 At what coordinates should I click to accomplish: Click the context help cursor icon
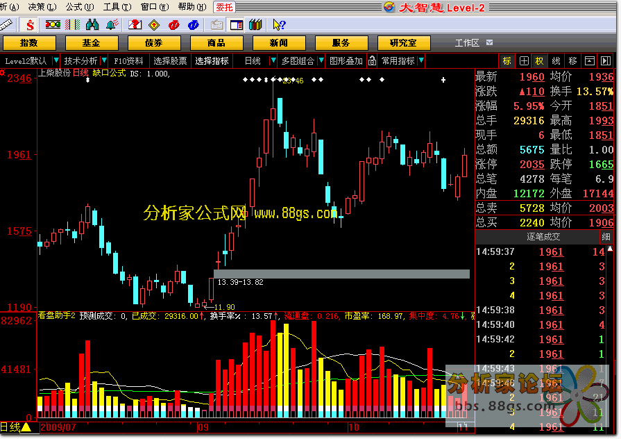point(279,25)
